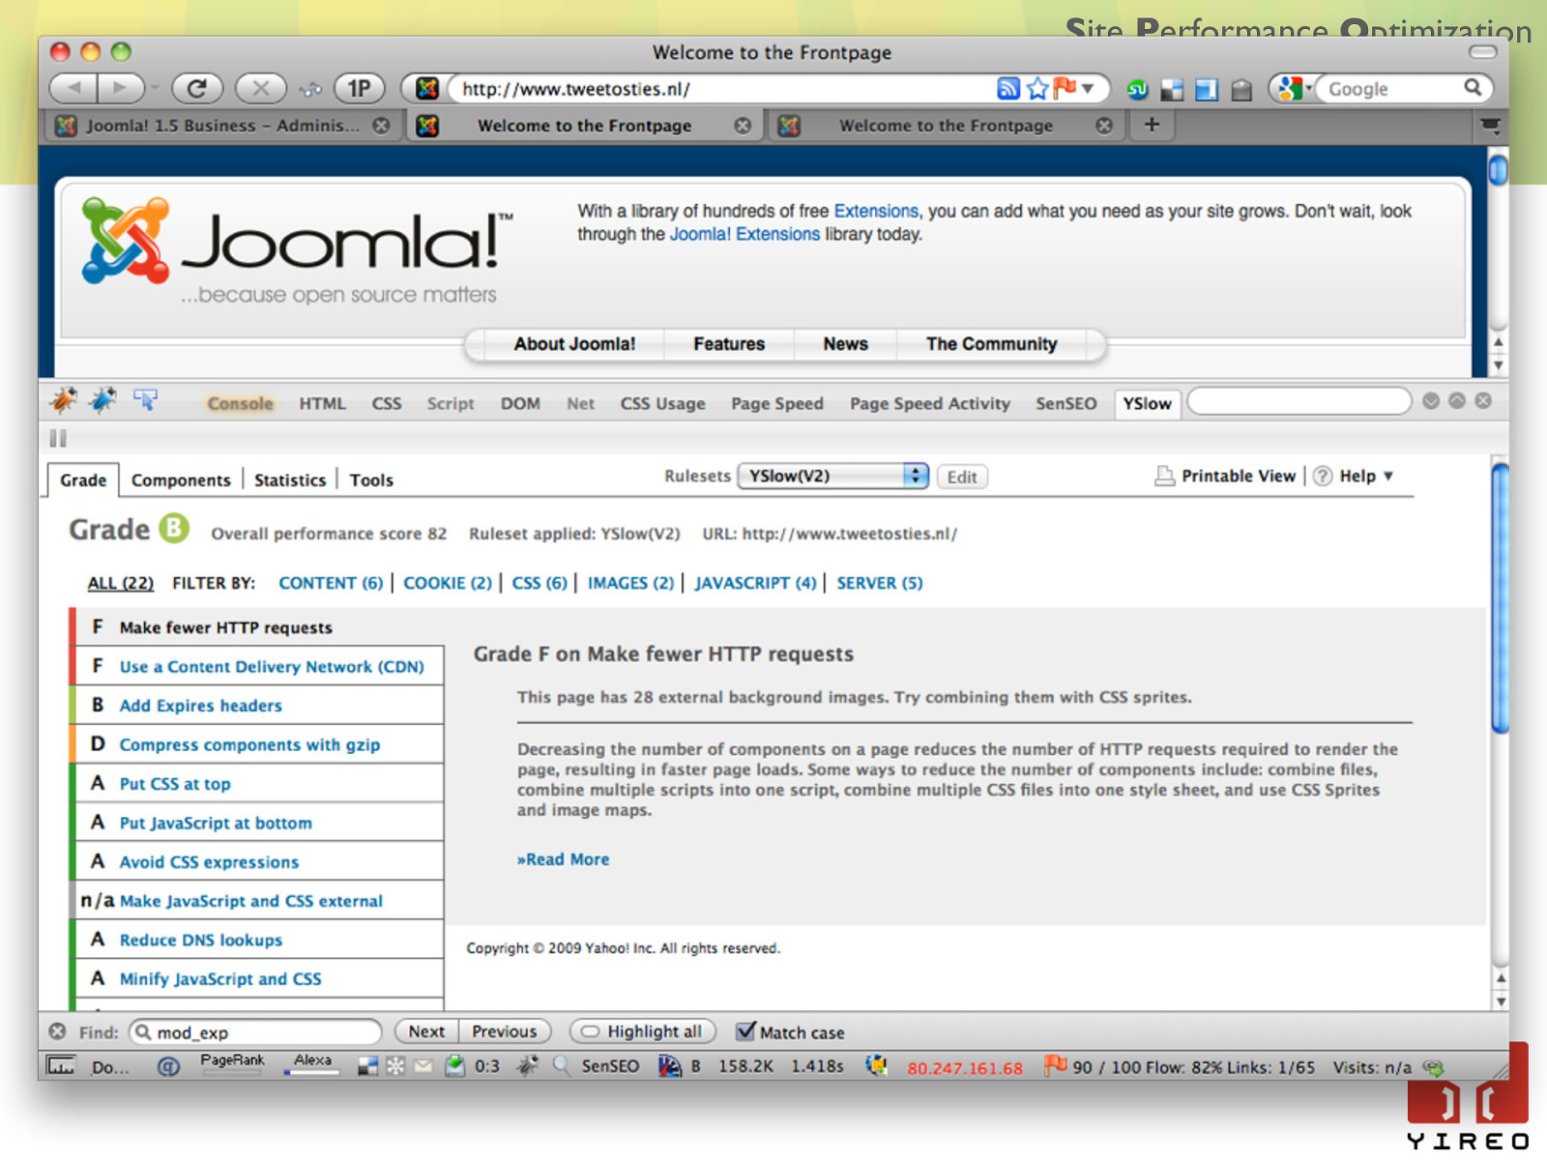
Task: Click the Firebug search field
Action: (x=1299, y=401)
